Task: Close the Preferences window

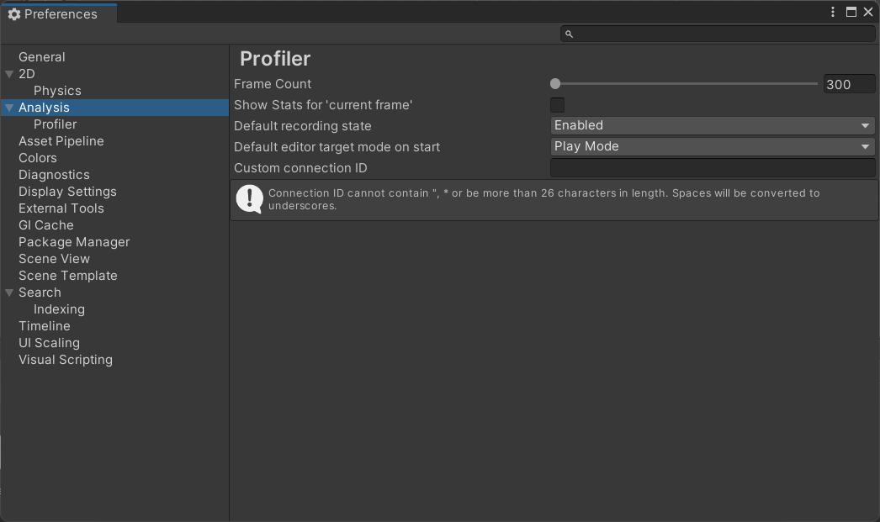Action: point(868,12)
